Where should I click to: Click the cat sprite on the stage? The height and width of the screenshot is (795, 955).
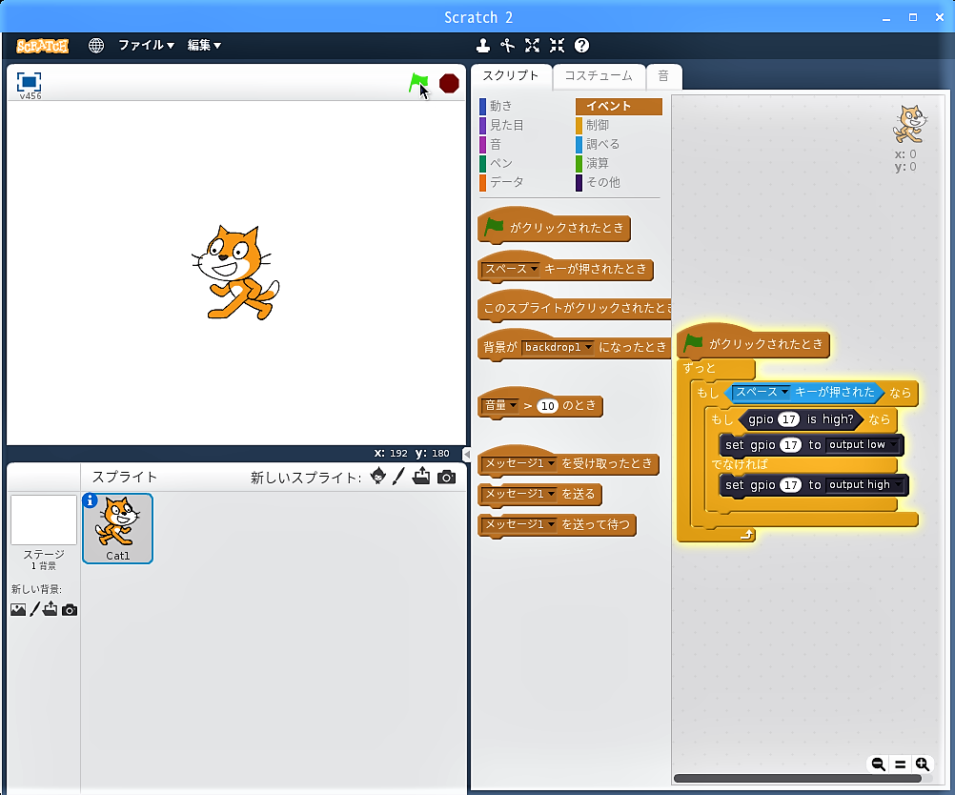pyautogui.click(x=235, y=273)
